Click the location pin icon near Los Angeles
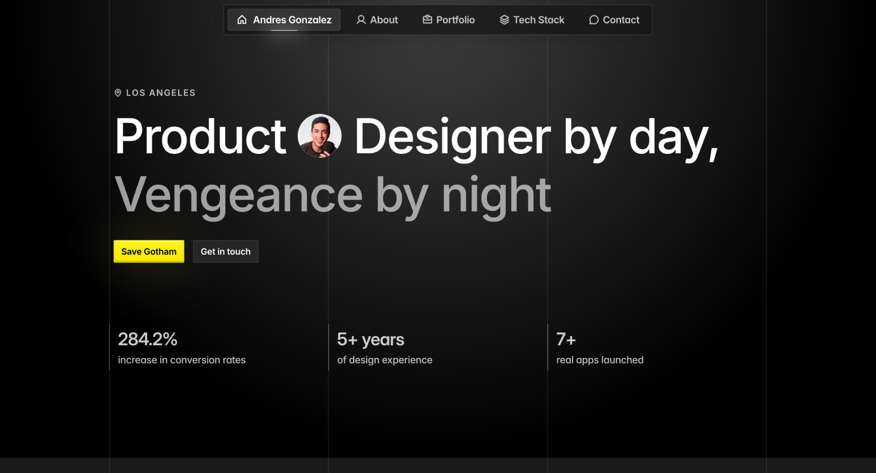 pos(118,93)
